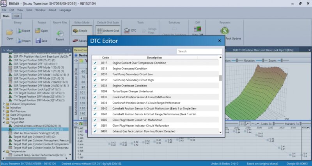Open binary file with large folder icon
The width and height of the screenshot is (312, 166).
10,34
